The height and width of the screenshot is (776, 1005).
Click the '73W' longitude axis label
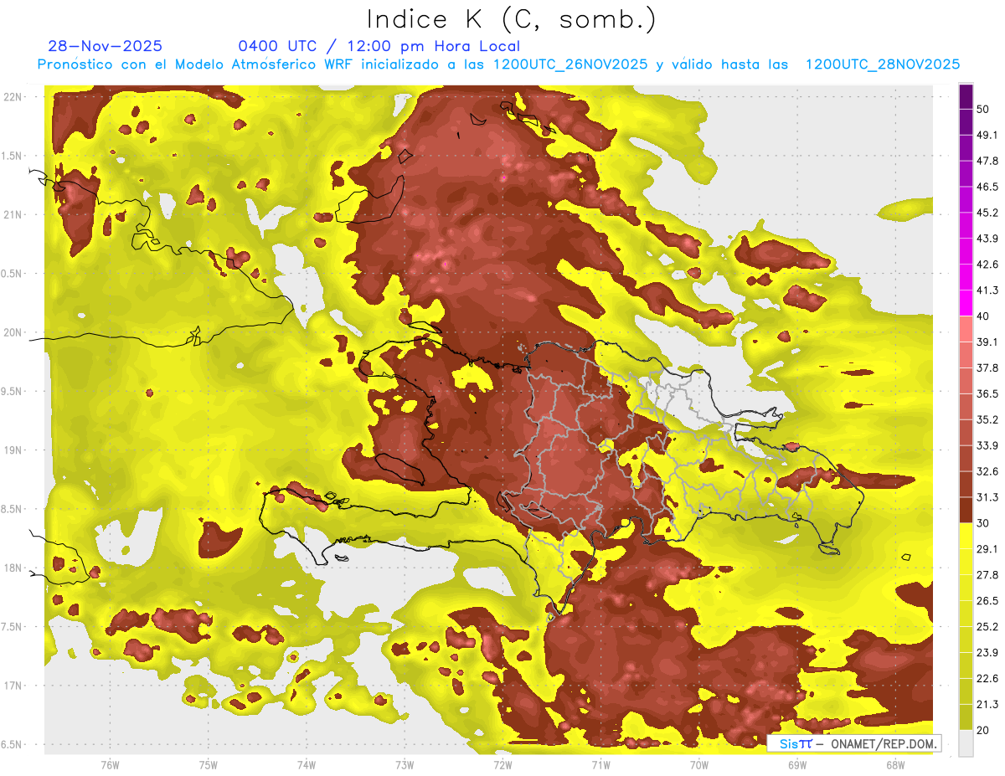click(x=405, y=765)
